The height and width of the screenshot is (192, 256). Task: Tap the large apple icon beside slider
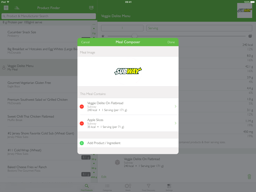click(250, 36)
